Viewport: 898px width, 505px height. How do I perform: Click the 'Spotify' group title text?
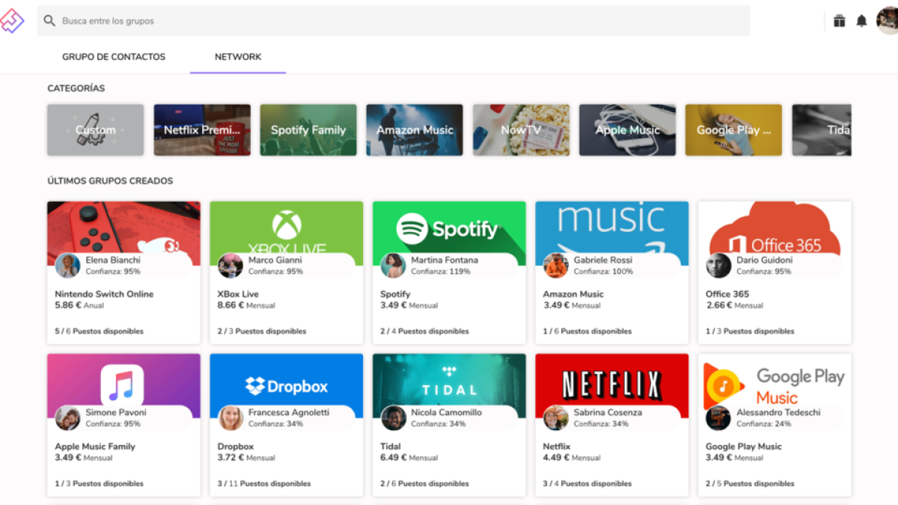tap(395, 295)
